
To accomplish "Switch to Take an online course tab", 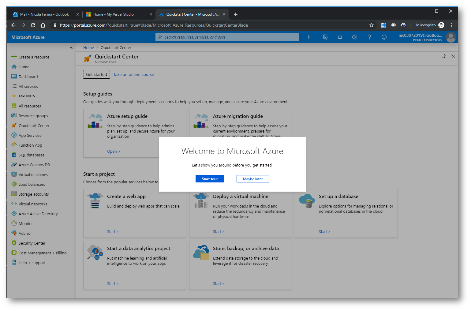I will coord(134,74).
